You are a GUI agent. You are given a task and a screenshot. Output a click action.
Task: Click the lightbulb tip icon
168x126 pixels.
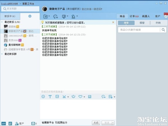[43, 22]
